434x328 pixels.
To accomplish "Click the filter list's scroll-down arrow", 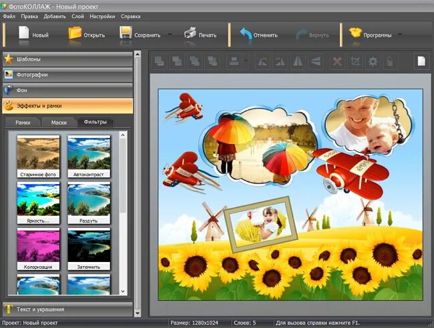I will [123, 291].
